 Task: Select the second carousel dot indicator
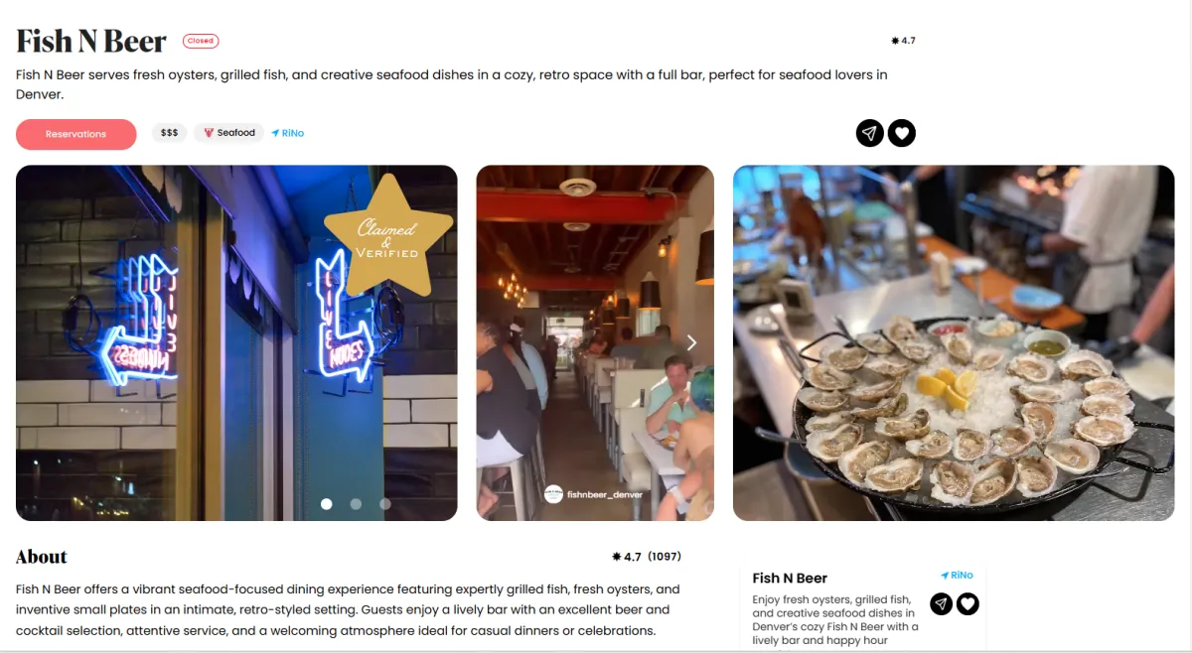click(x=356, y=504)
